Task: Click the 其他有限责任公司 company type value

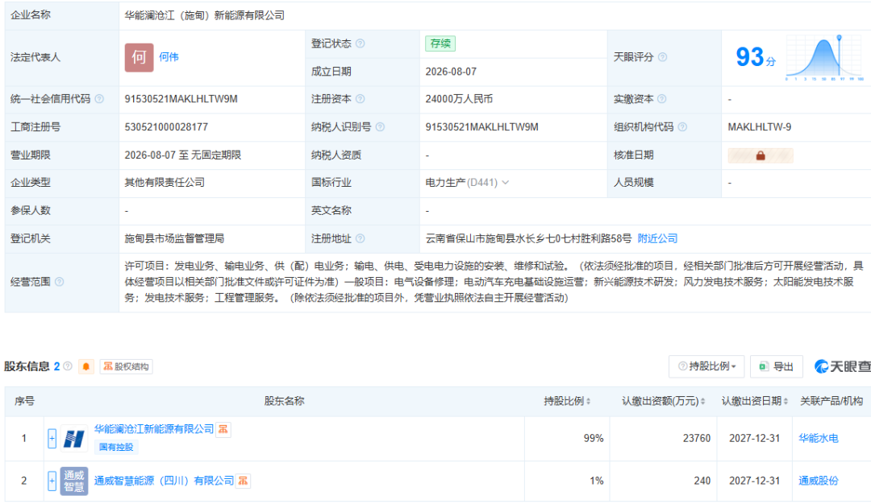Action: tap(165, 183)
